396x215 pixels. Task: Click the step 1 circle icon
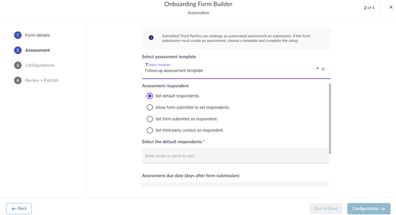(18, 35)
